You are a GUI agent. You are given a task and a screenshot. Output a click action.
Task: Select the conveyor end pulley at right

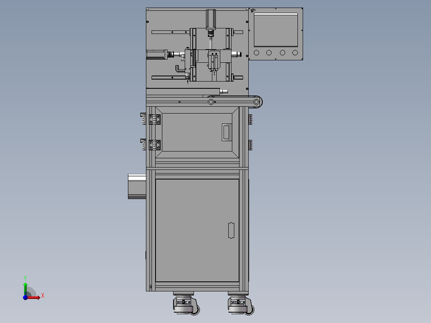[256, 102]
